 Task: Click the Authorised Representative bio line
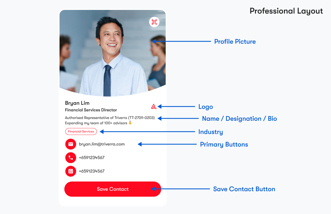pos(109,118)
